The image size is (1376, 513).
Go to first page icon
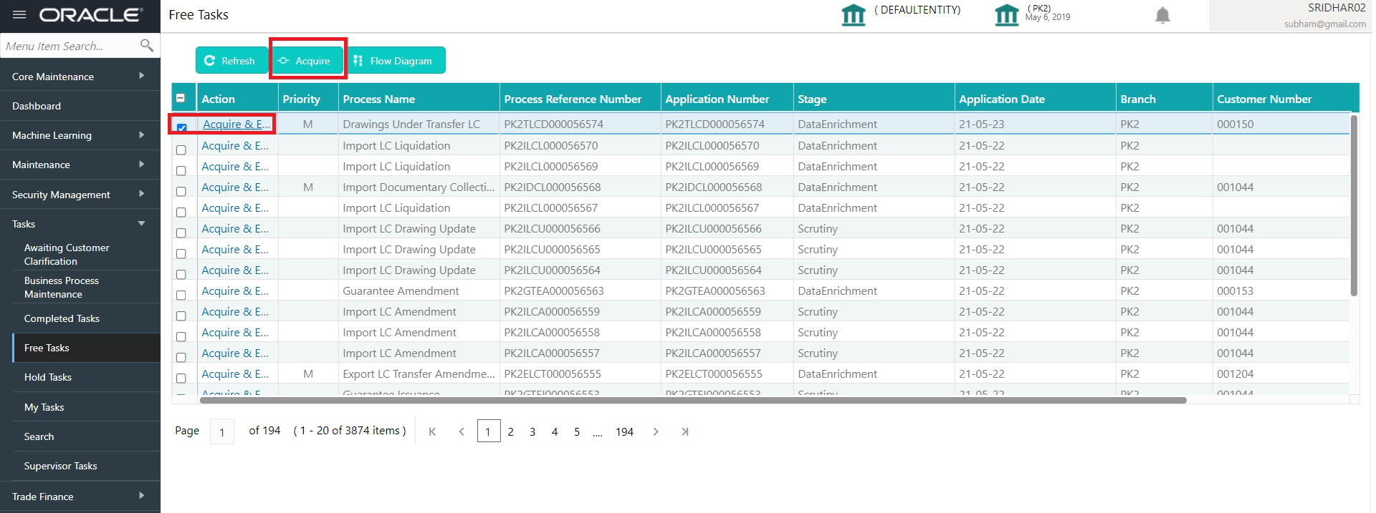point(432,431)
